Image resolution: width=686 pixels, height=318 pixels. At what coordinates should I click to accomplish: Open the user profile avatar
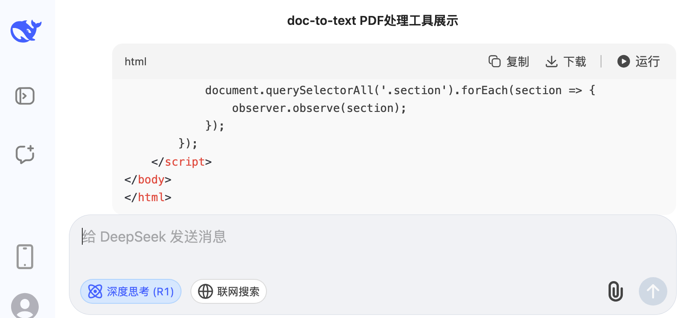pyautogui.click(x=25, y=306)
